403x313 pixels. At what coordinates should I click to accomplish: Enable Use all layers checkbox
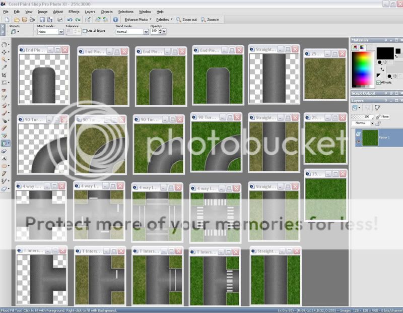coord(85,31)
